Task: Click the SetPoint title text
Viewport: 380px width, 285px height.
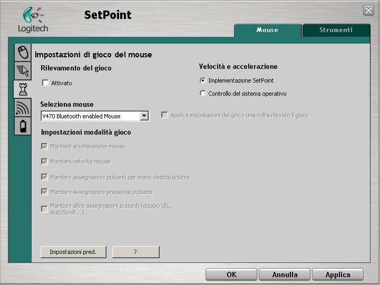Action: point(108,15)
